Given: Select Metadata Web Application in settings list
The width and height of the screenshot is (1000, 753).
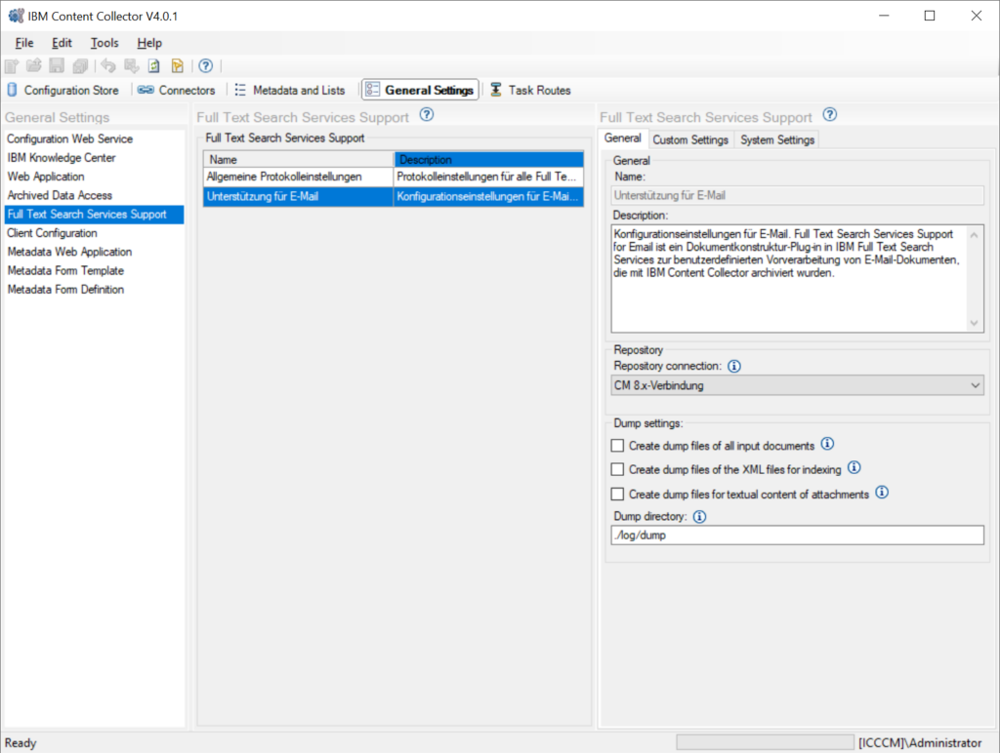Looking at the screenshot, I should tap(94, 252).
